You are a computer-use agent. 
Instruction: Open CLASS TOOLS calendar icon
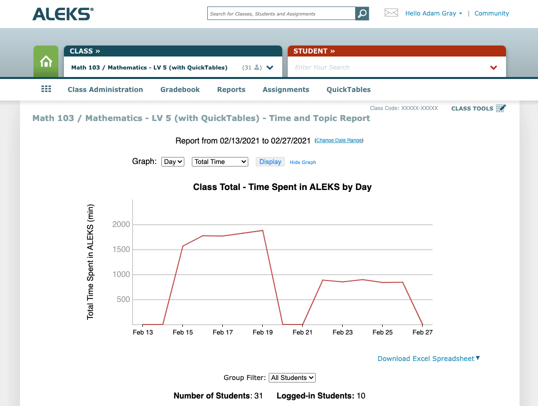coord(501,107)
